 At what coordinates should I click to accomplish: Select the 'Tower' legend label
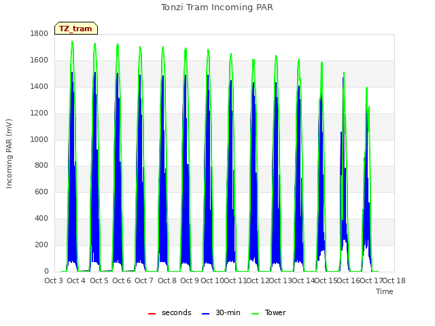coord(275,312)
